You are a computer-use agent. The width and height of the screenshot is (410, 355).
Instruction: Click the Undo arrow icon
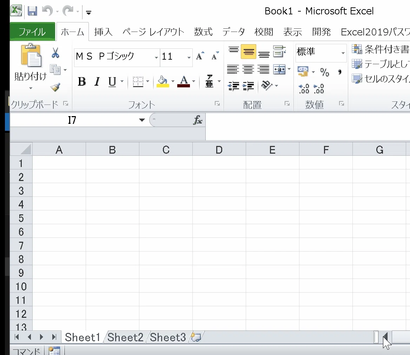click(x=47, y=11)
